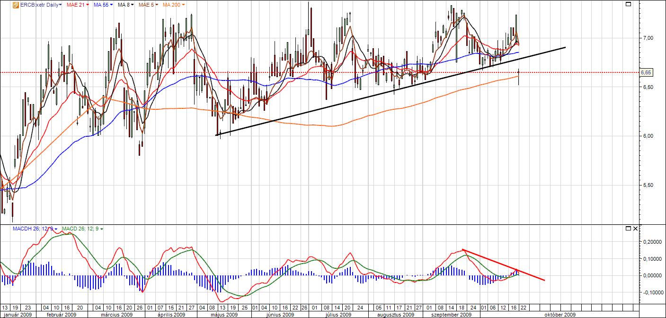Click the 7,00 price axis label

[x=646, y=38]
